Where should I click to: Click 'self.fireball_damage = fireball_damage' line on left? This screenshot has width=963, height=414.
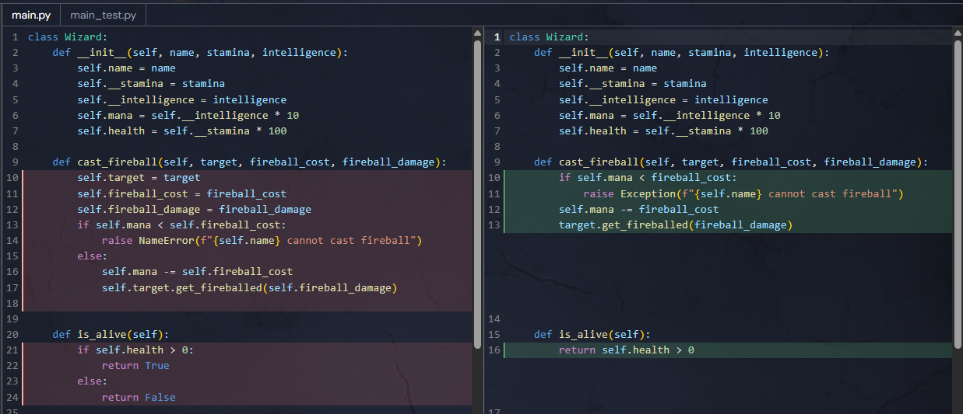pyautogui.click(x=194, y=210)
